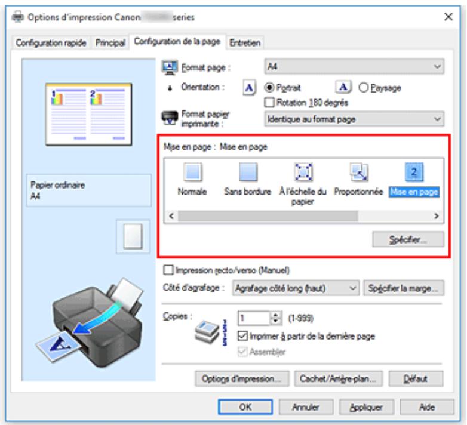Click the two-page layout preview thumbnail

89,115
